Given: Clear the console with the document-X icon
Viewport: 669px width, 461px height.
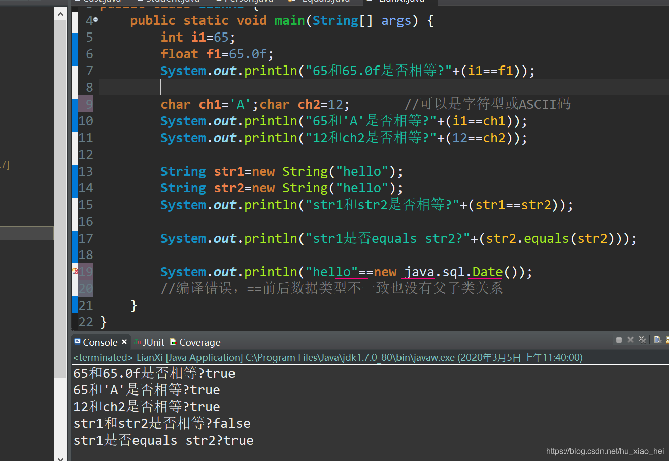Looking at the screenshot, I should pyautogui.click(x=657, y=340).
